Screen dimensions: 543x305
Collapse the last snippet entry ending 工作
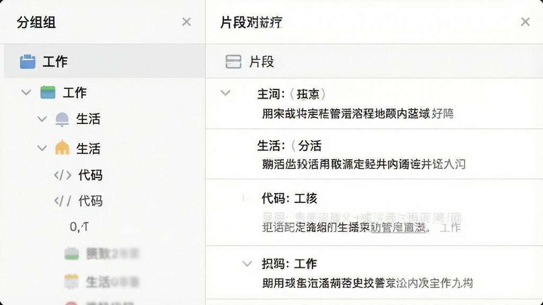tap(247, 264)
